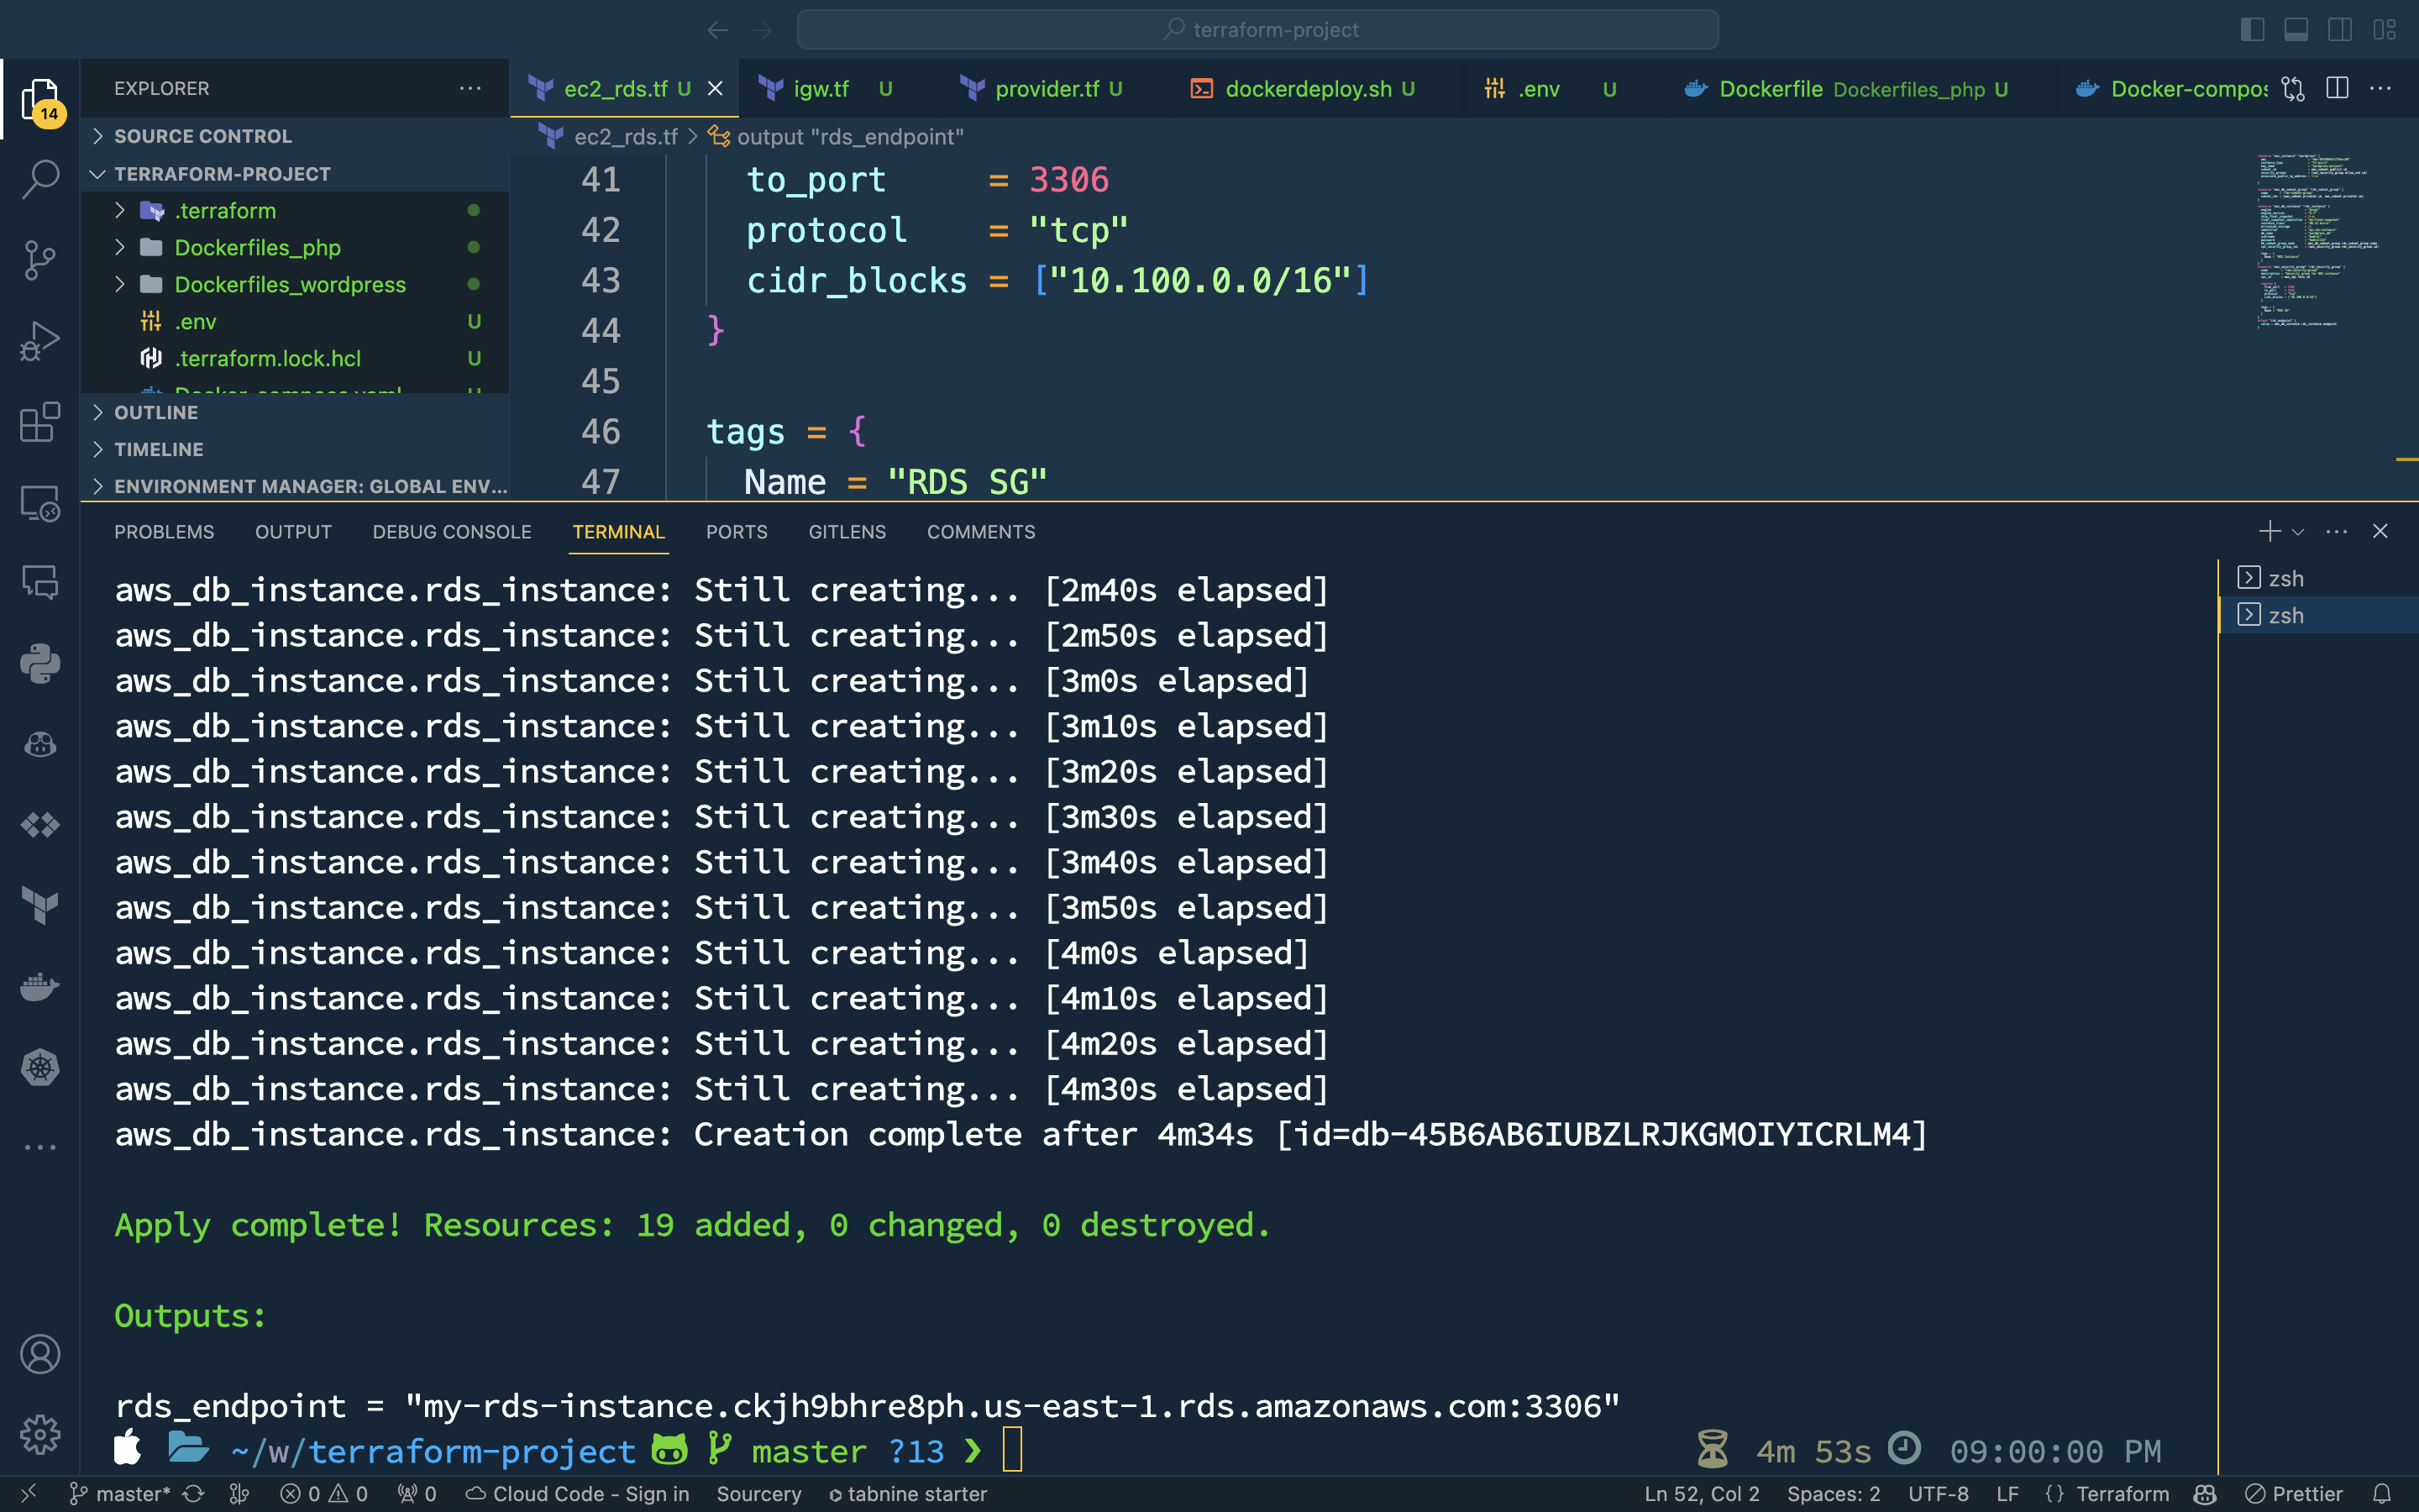The height and width of the screenshot is (1512, 2419).
Task: Select the GITLENS tab in terminal panel
Action: tap(848, 531)
